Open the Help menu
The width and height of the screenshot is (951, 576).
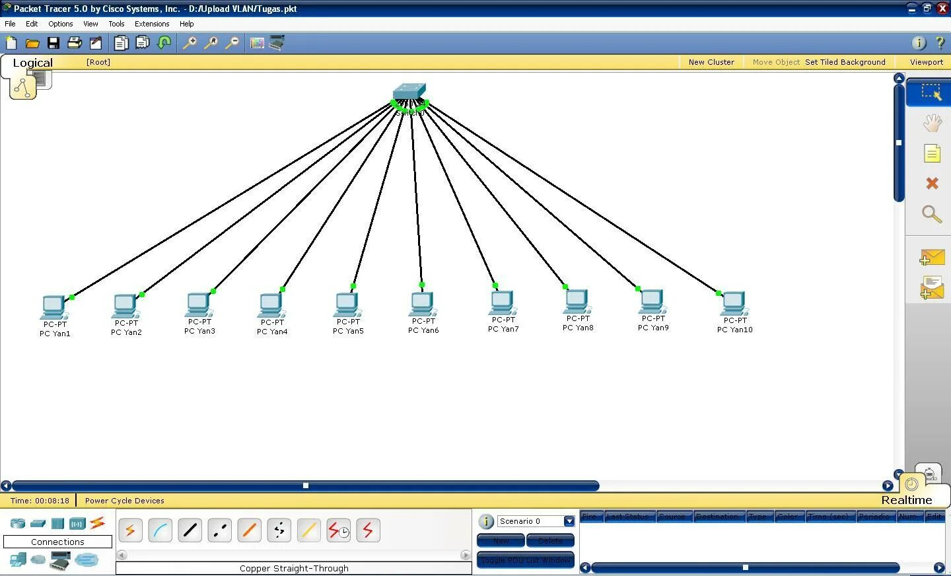point(187,24)
